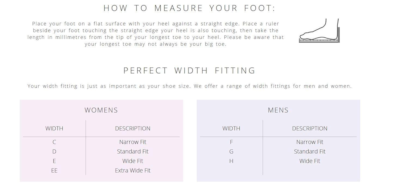Click width H in the men's table
The height and width of the screenshot is (190, 402).
coord(231,161)
